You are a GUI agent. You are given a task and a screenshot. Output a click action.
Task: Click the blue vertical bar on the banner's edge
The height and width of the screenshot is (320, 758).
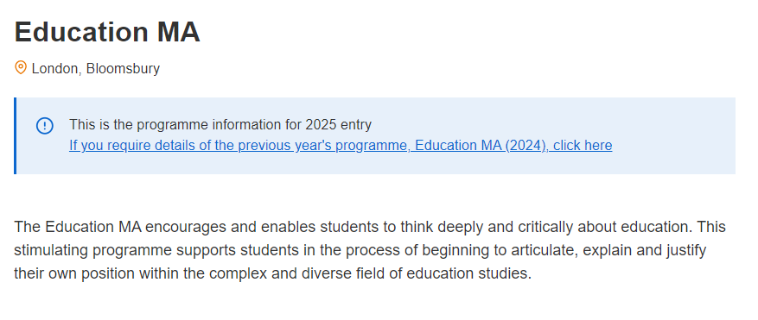click(15, 135)
